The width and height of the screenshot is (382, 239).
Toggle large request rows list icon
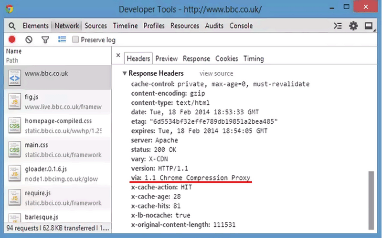(x=62, y=39)
